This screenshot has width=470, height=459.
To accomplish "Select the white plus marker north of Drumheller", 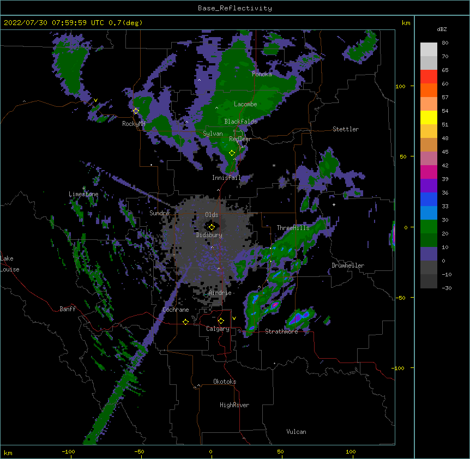I will click(334, 204).
